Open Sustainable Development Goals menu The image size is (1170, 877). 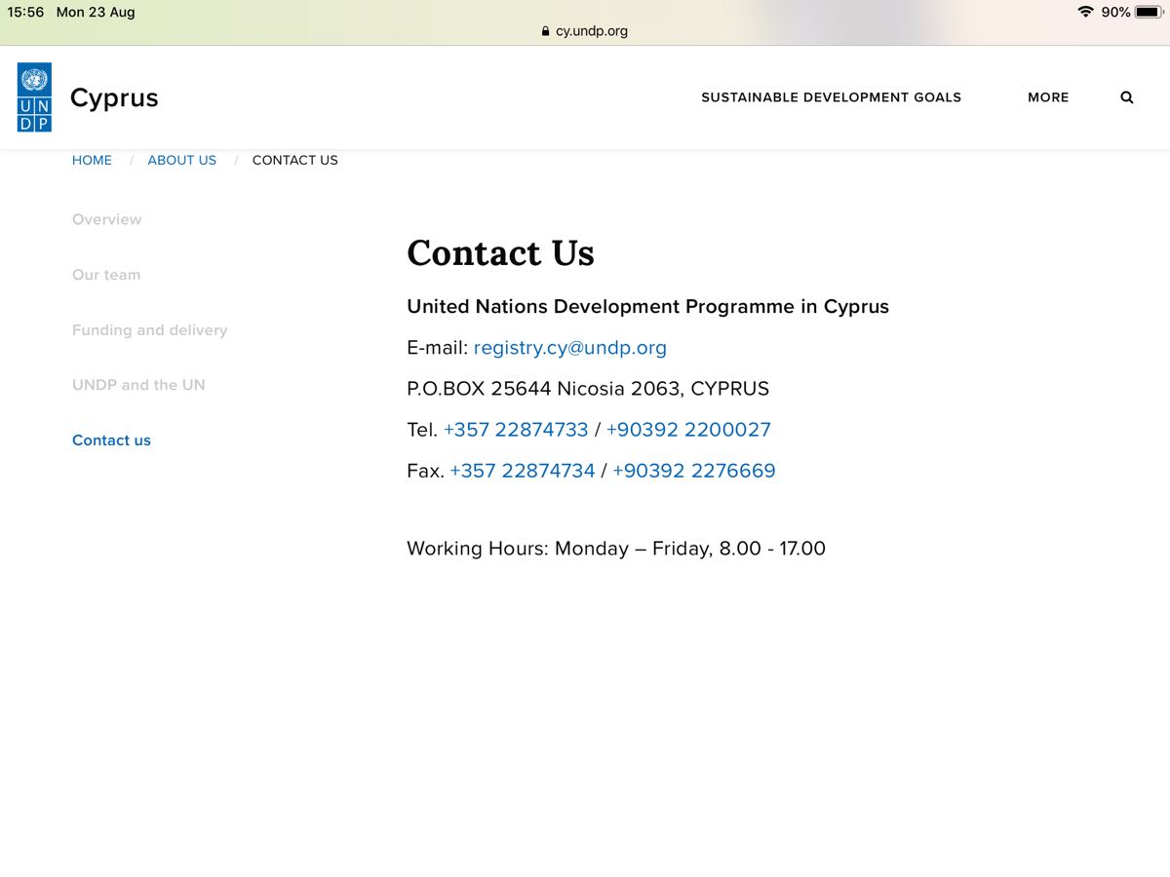[x=831, y=97]
